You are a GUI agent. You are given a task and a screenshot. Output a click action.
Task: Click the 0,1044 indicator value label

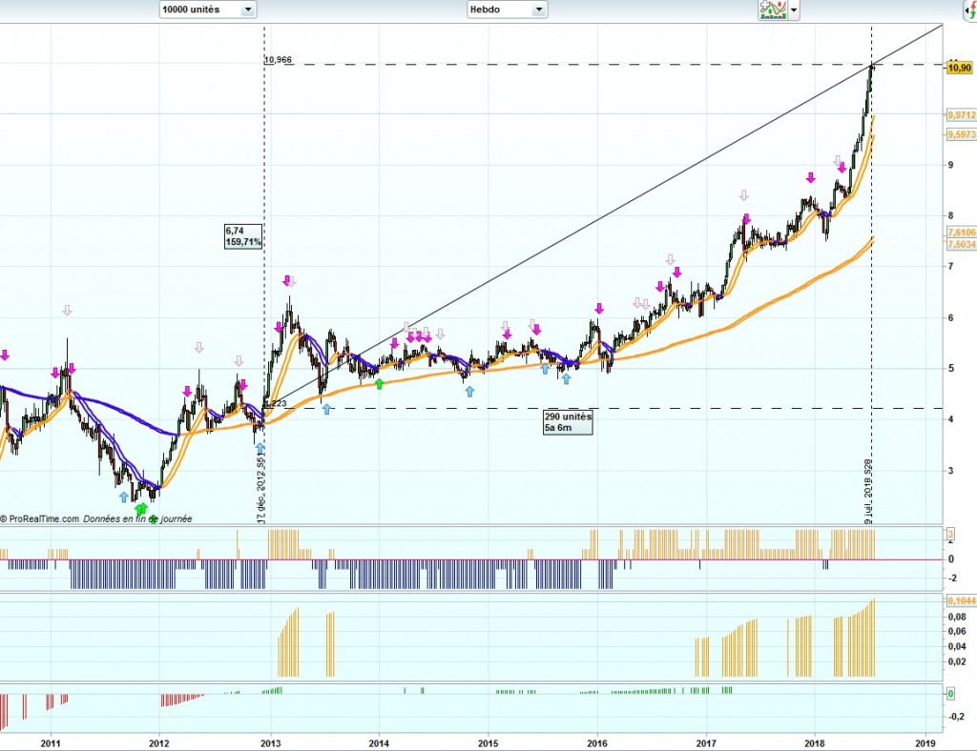(x=960, y=600)
